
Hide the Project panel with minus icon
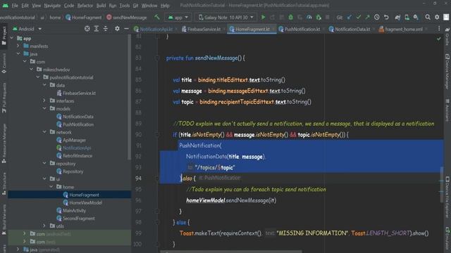tap(126, 29)
